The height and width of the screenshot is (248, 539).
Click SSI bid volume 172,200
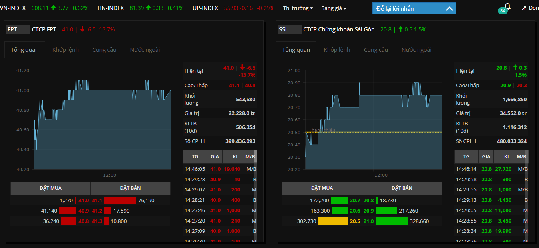[320, 200]
